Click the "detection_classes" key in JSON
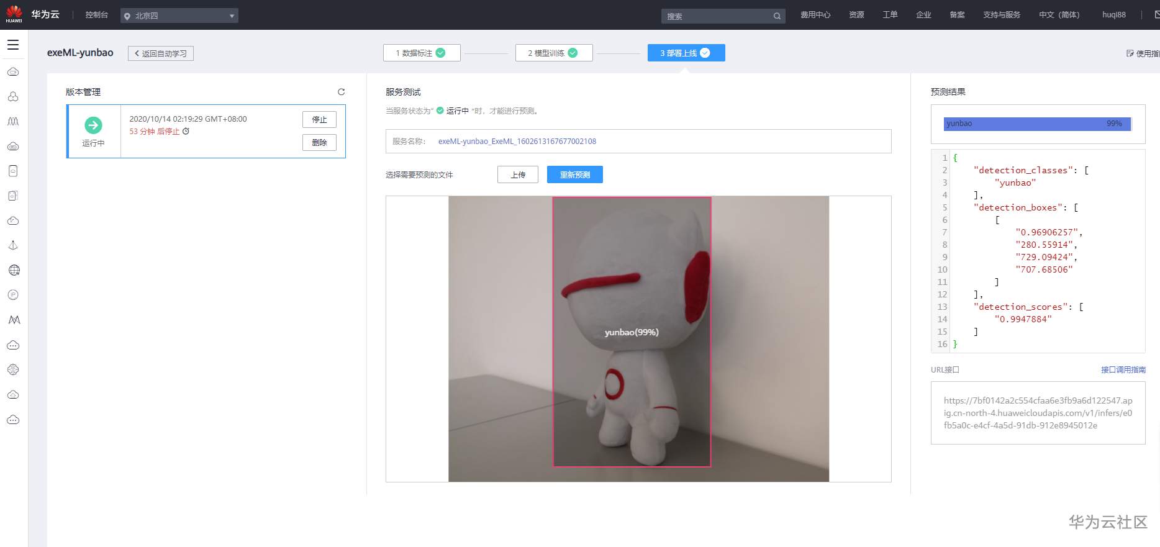Image resolution: width=1160 pixels, height=547 pixels. (1023, 170)
